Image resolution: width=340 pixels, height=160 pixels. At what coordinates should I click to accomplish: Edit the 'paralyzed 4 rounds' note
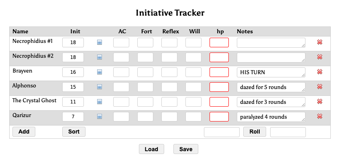point(271,117)
